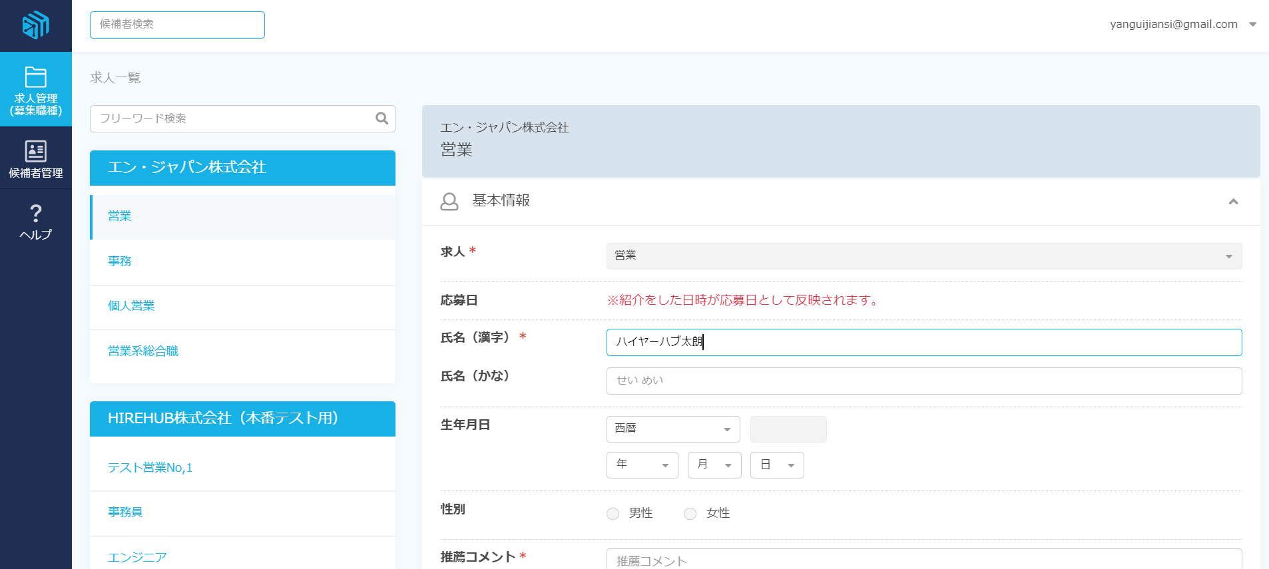Open the yanguijiansi@gmail.com account menu
This screenshot has height=569, width=1269.
pyautogui.click(x=1182, y=25)
